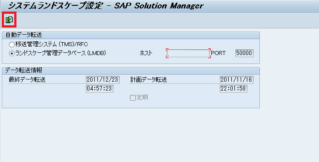Select the ランドスケープ管理データベース (LMDB) radio button
The height and width of the screenshot is (162, 319).
pos(12,53)
